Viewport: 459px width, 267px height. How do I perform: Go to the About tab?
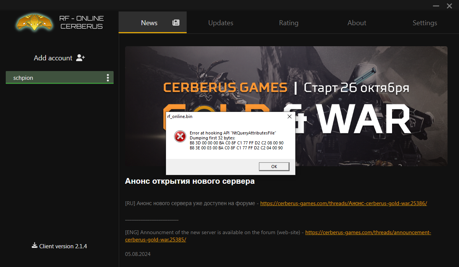click(x=356, y=23)
